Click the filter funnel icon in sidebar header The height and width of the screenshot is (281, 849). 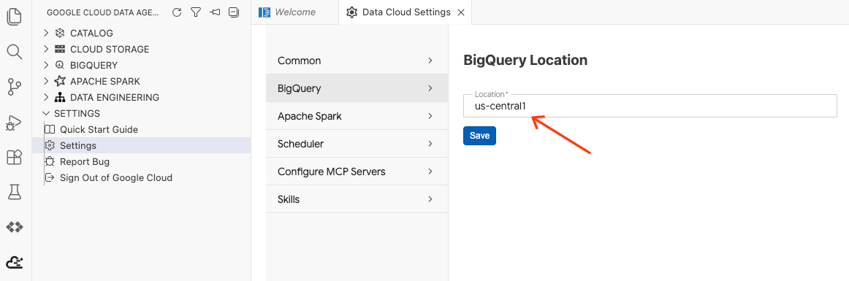click(x=196, y=12)
